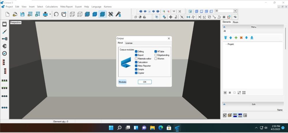The width and height of the screenshot is (288, 133).
Task: Switch to the License tab in dialog
Action: point(129,43)
